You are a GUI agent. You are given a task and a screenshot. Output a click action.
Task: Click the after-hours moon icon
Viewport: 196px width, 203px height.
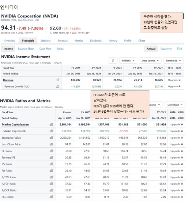click(x=51, y=33)
